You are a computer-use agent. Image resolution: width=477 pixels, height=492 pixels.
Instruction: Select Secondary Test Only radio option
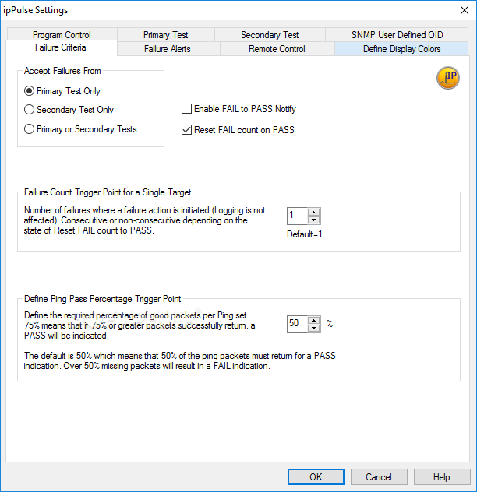[69, 110]
